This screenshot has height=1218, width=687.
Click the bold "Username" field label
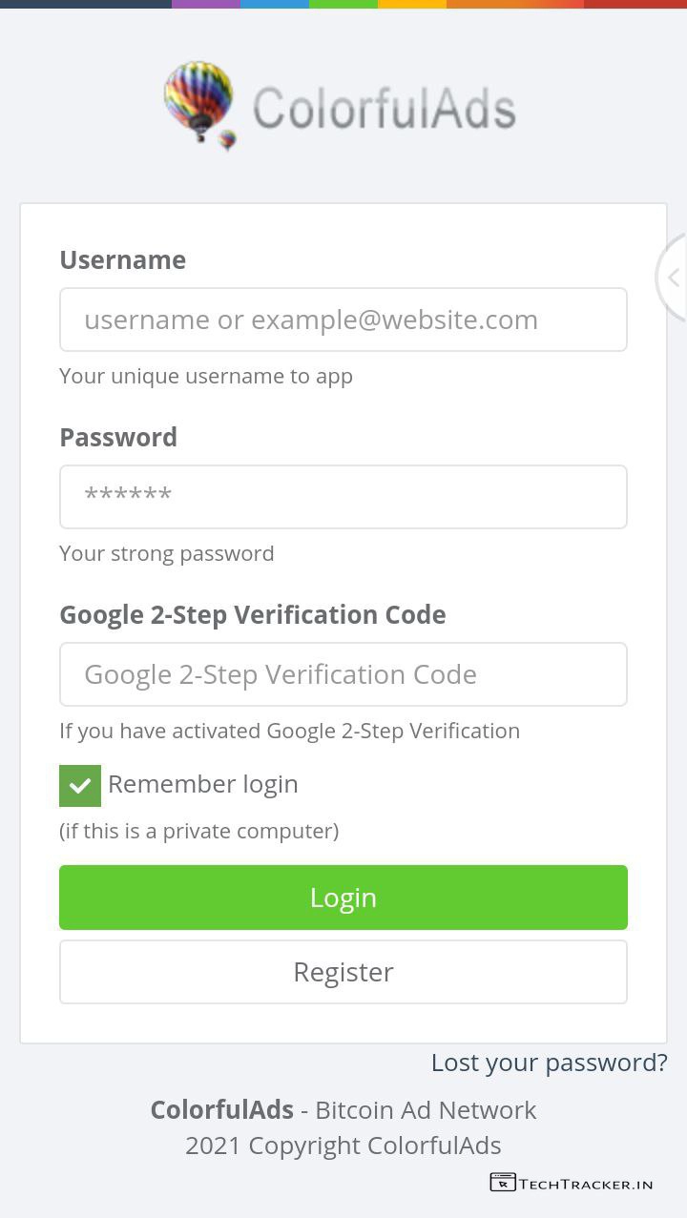click(122, 259)
